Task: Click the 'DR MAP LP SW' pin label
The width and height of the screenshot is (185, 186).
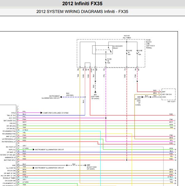Action: coord(10,173)
